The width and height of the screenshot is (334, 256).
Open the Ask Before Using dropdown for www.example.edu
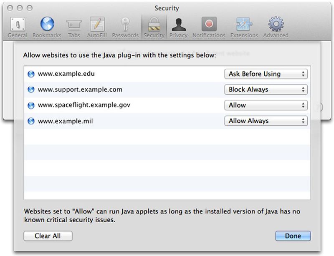266,74
